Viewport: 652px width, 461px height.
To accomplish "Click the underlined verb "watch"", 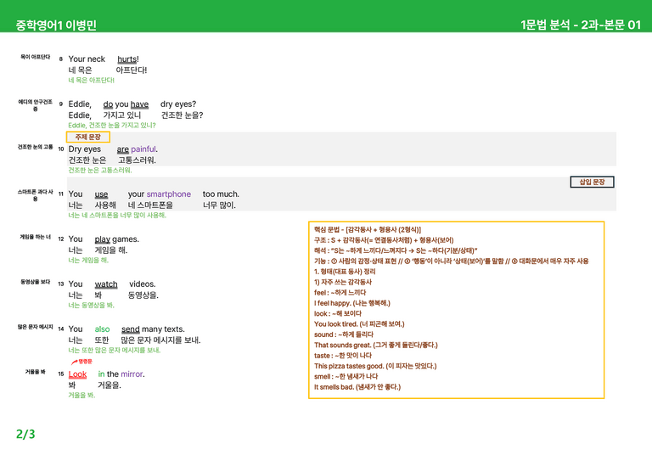I will tap(106, 284).
